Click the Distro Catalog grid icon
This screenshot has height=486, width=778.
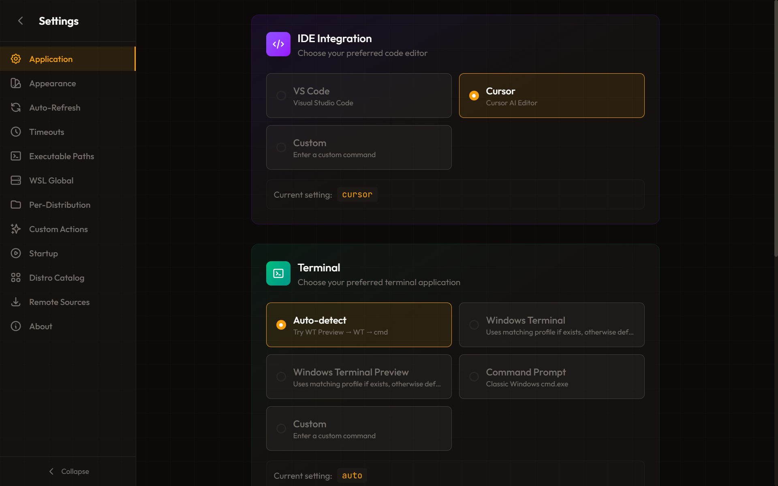click(16, 278)
